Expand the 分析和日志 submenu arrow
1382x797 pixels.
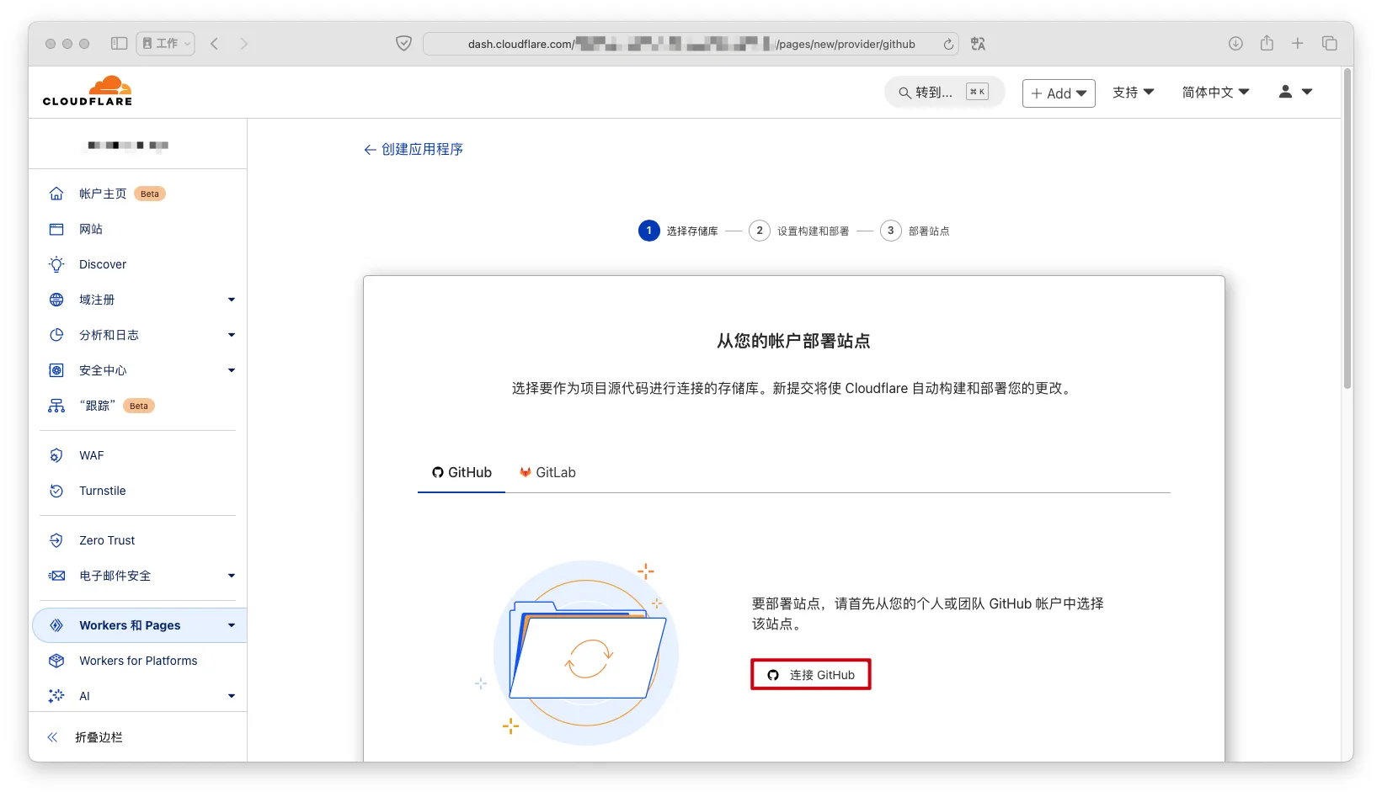[232, 335]
